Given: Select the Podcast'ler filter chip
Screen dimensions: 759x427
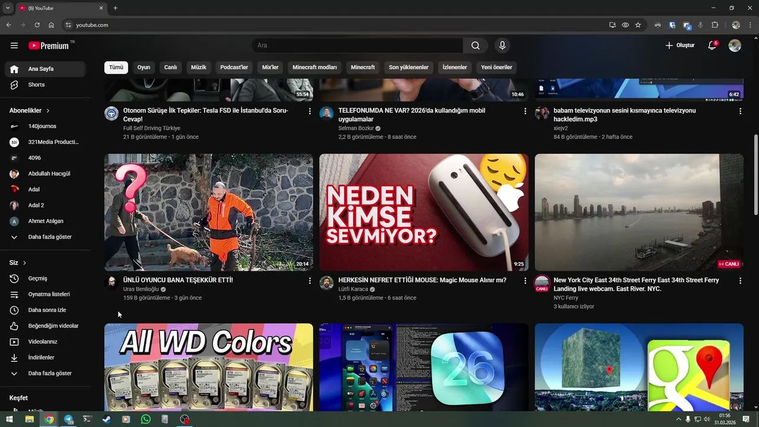Looking at the screenshot, I should click(x=234, y=68).
